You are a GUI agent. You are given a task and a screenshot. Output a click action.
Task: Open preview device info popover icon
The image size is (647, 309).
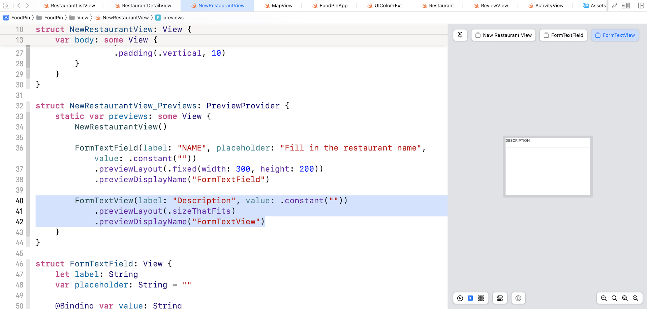(x=518, y=298)
